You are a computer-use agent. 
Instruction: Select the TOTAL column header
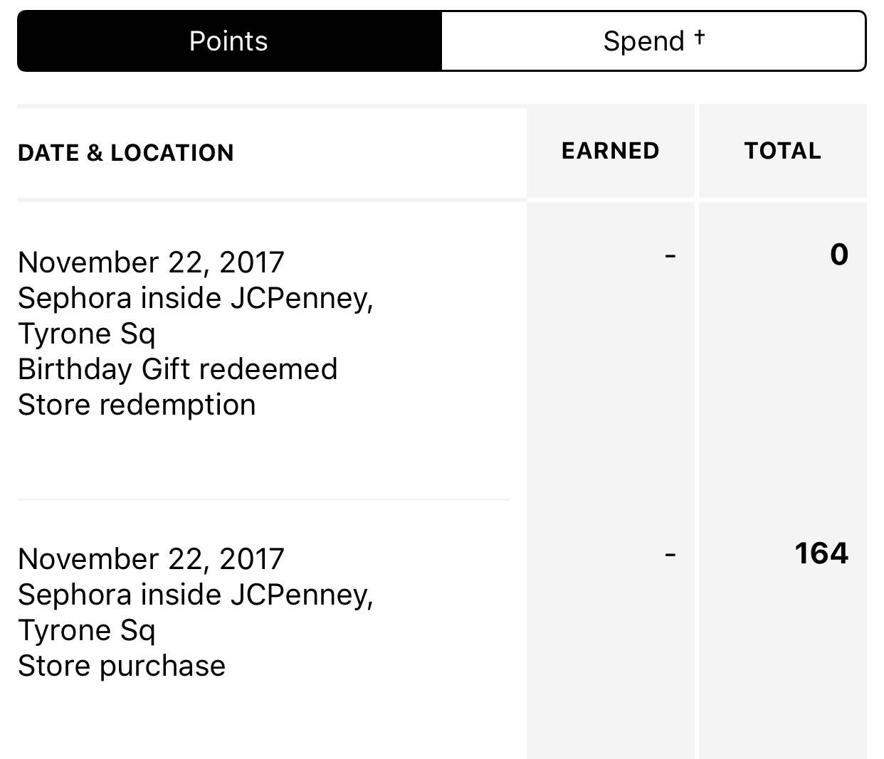pyautogui.click(x=782, y=151)
